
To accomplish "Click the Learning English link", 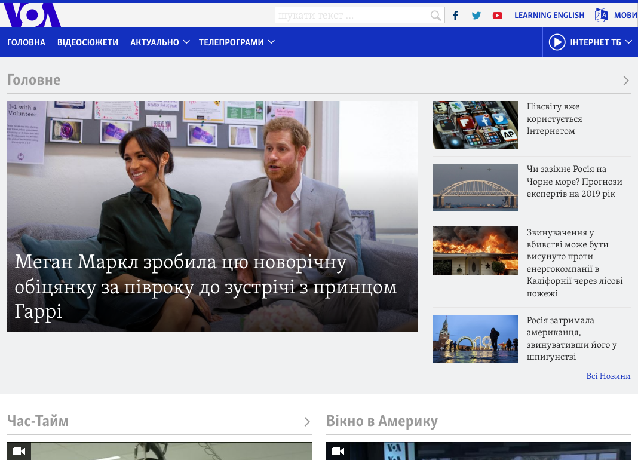I will [x=549, y=16].
